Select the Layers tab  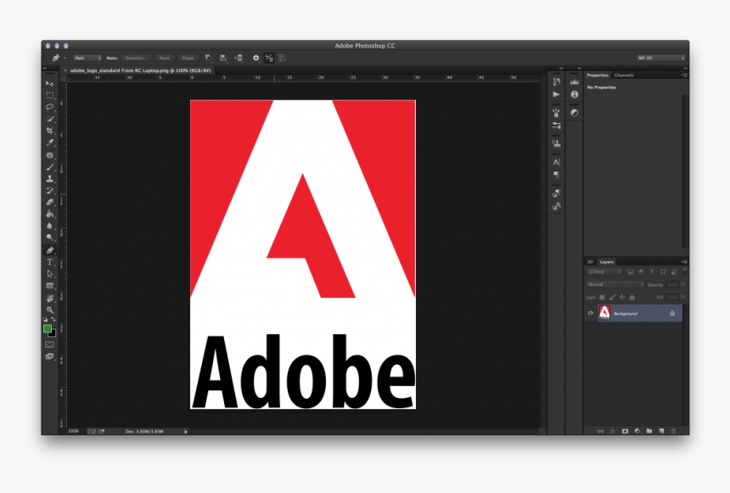click(607, 261)
